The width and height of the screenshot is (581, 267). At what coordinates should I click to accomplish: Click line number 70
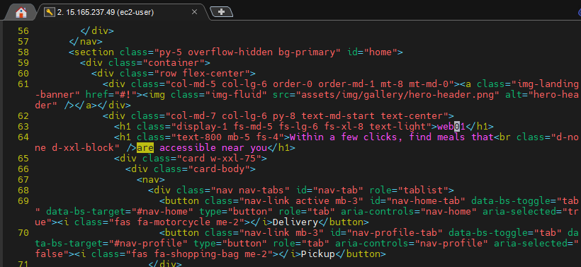pos(23,233)
